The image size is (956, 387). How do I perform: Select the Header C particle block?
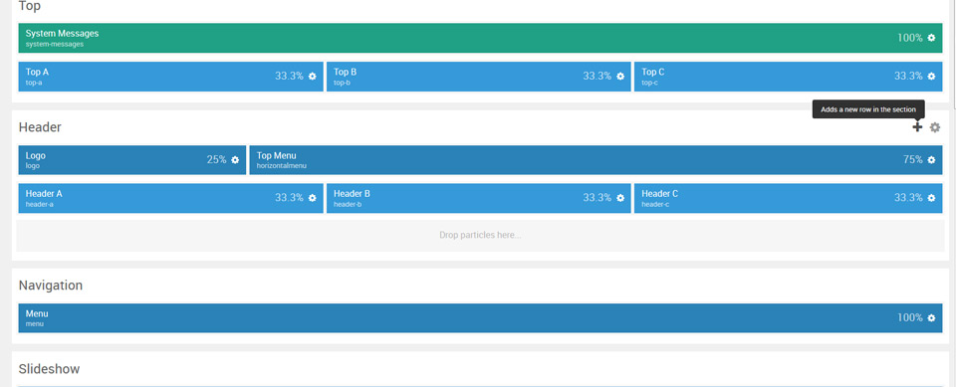pyautogui.click(x=789, y=198)
